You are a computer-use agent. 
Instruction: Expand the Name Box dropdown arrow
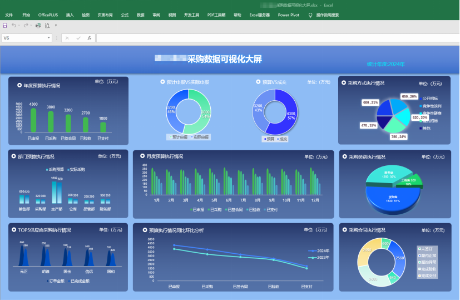point(50,38)
